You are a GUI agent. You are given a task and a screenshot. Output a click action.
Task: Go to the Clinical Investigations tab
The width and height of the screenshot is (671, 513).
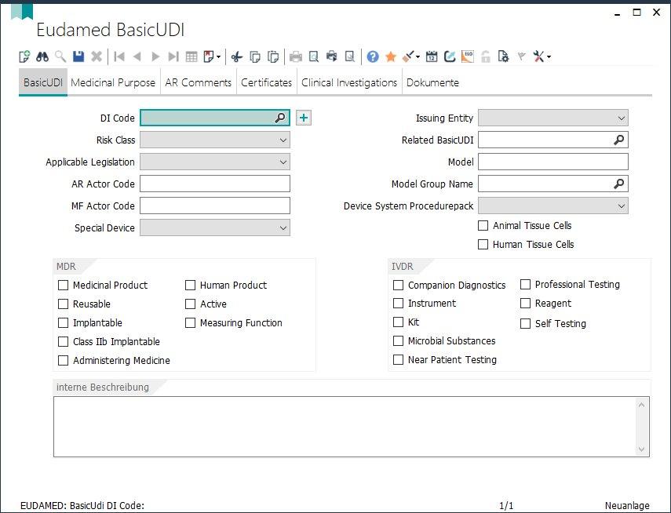tap(349, 82)
